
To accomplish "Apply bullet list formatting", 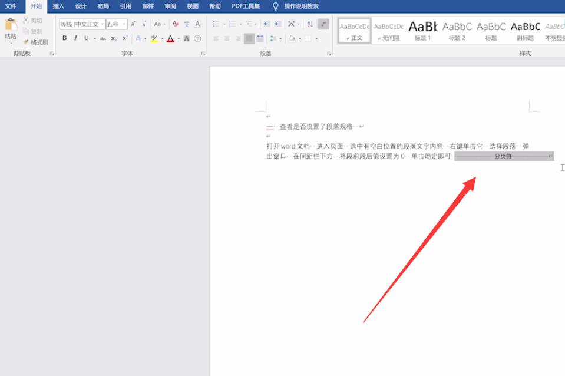I will [216, 24].
